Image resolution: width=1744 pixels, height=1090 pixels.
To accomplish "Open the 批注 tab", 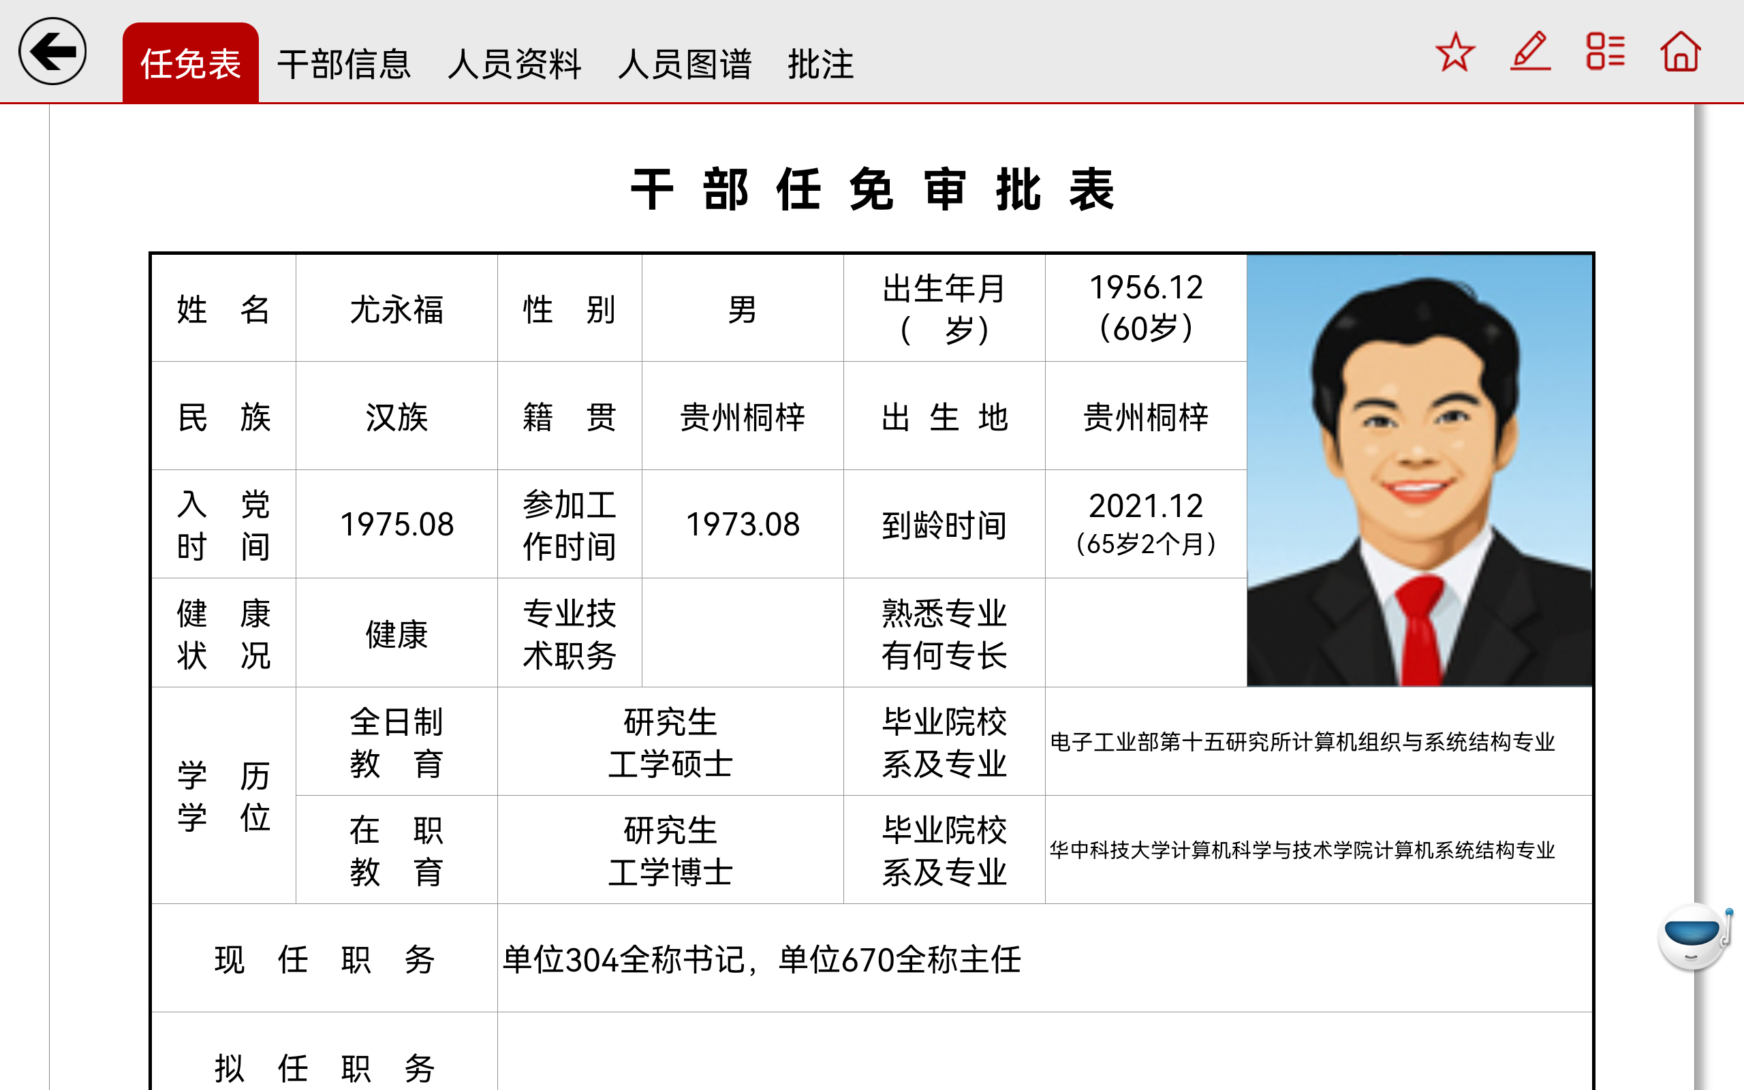I will pyautogui.click(x=821, y=63).
